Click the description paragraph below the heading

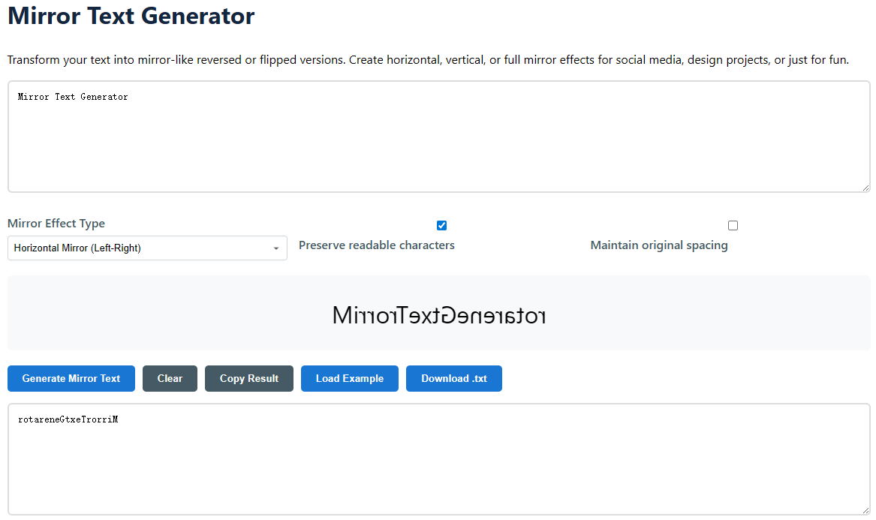coord(428,60)
